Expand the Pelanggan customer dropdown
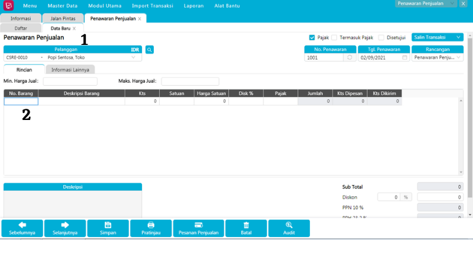 133,58
